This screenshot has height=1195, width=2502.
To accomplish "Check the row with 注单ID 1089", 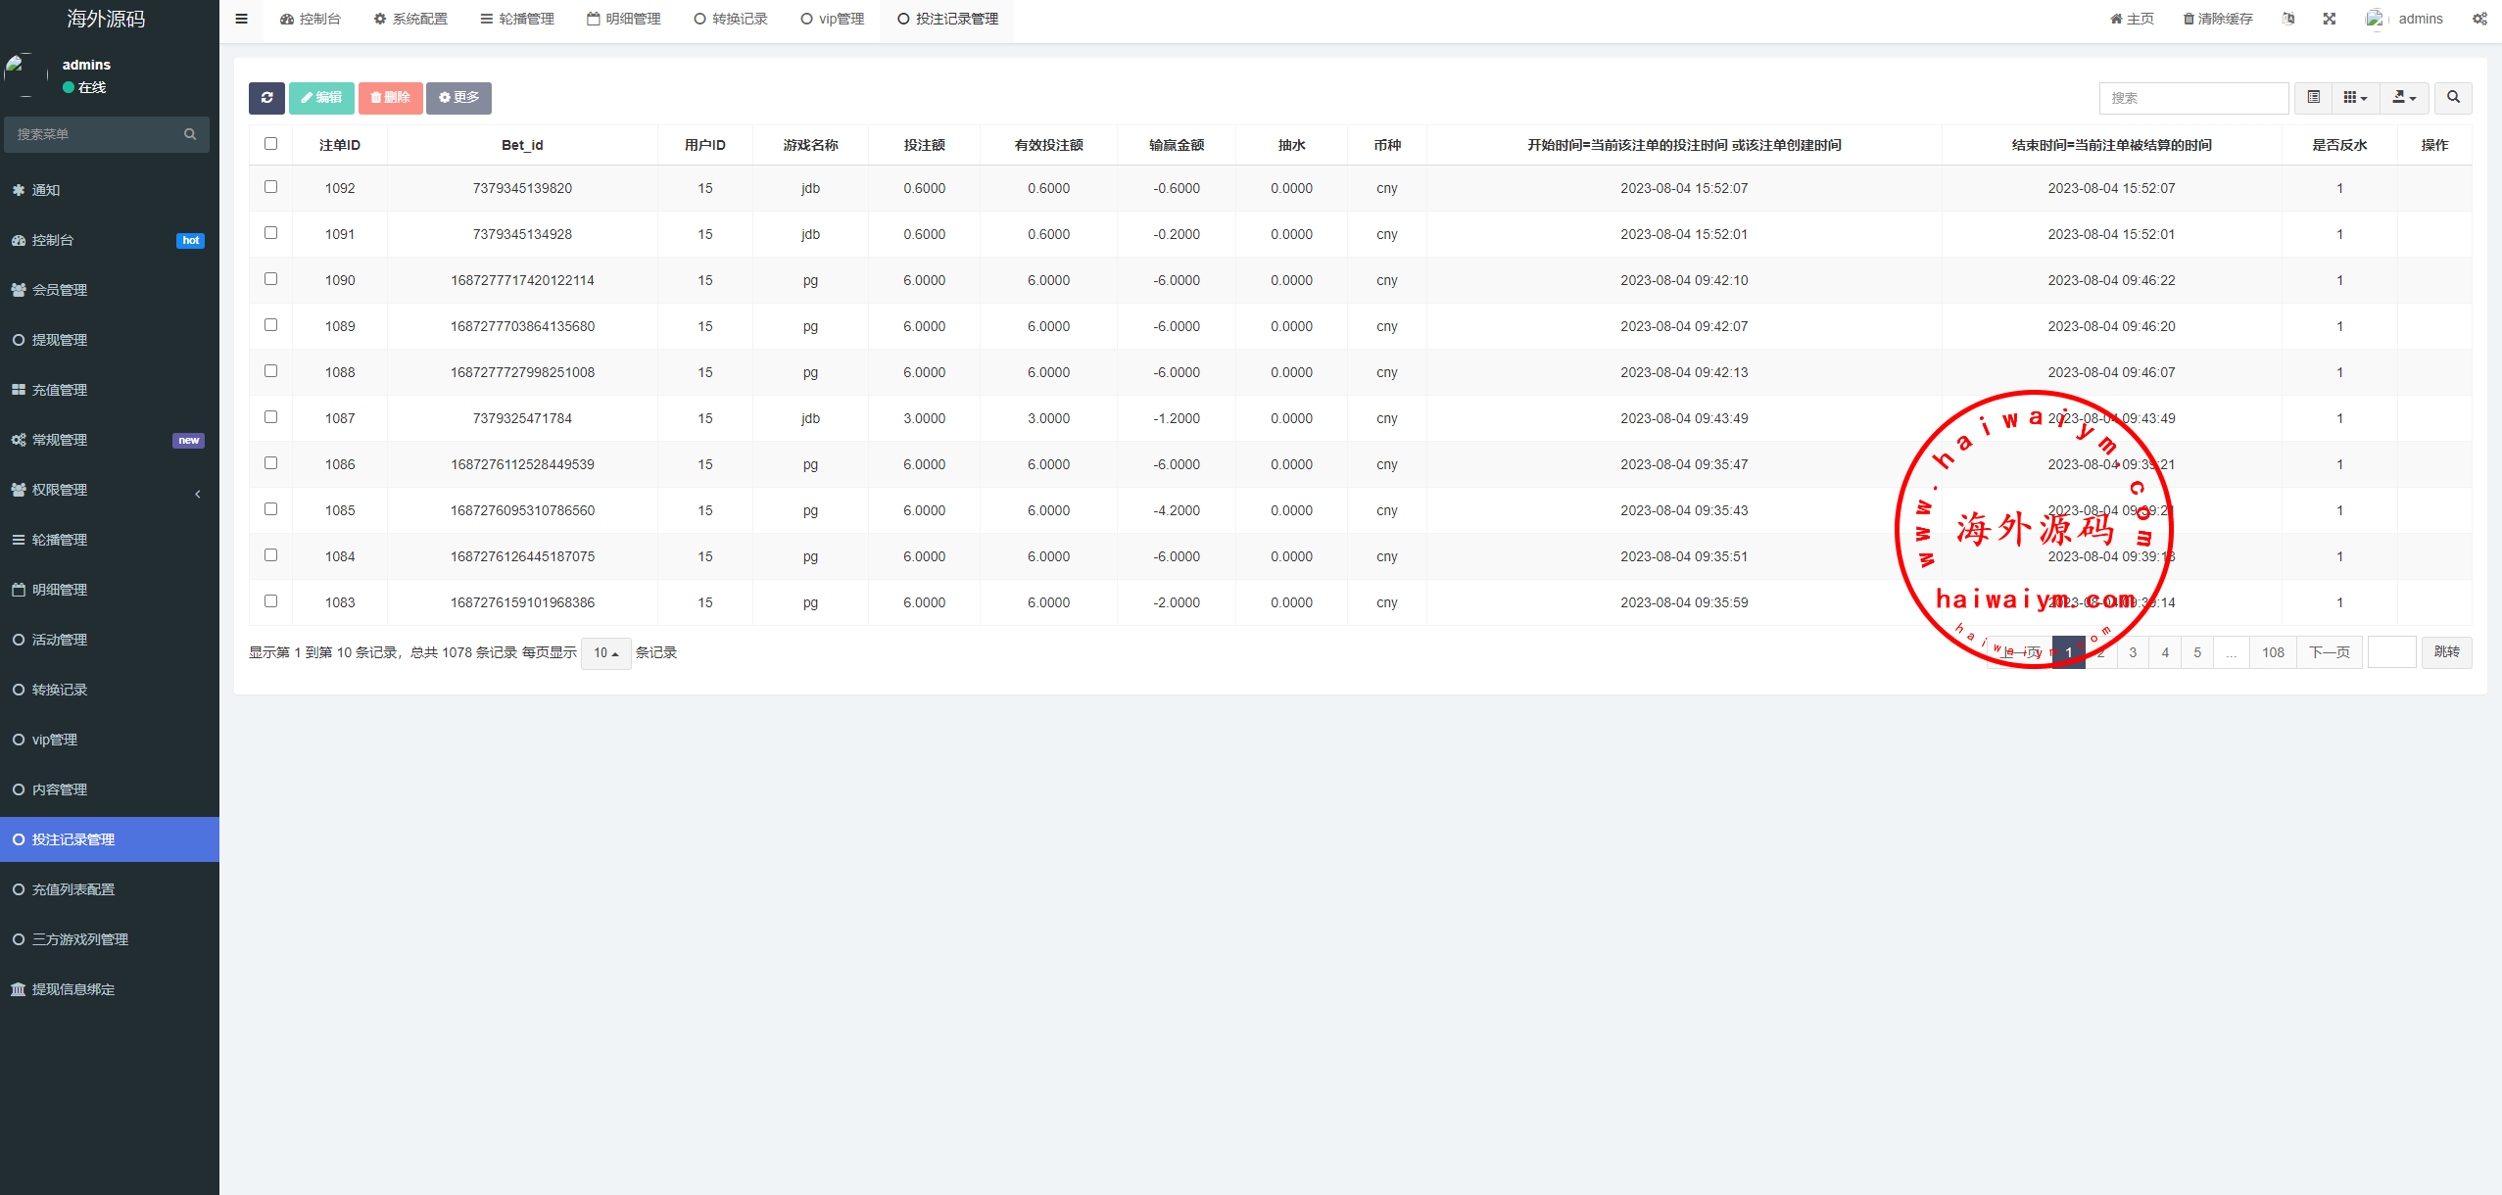I will (x=270, y=325).
